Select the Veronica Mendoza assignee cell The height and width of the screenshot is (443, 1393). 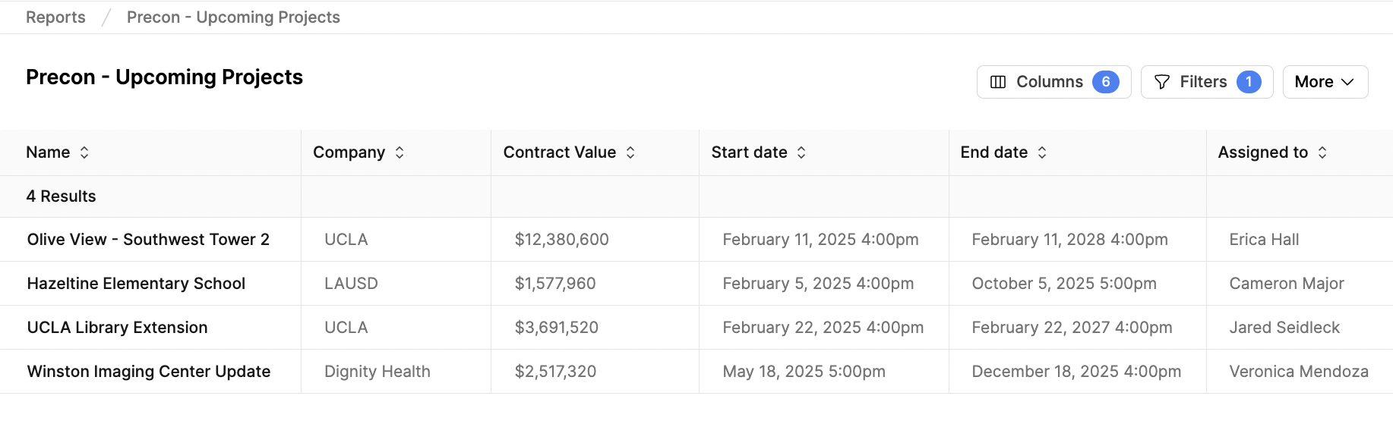1299,372
